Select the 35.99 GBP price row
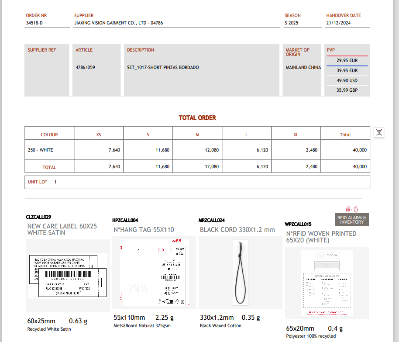Screen dimensions: 399x342 click(x=347, y=90)
